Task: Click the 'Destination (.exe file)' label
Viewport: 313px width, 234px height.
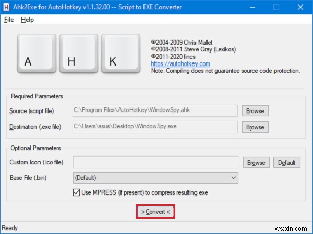Action: [35, 127]
